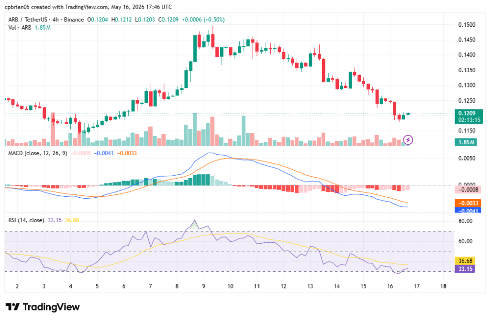This screenshot has width=490, height=321.
Task: Click the 0.1250 price axis label
Action: (x=467, y=101)
